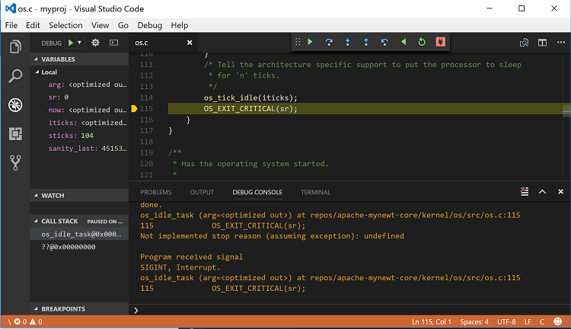571x329 pixels.
Task: Collapse the CALL STACK section
Action: 79,221
